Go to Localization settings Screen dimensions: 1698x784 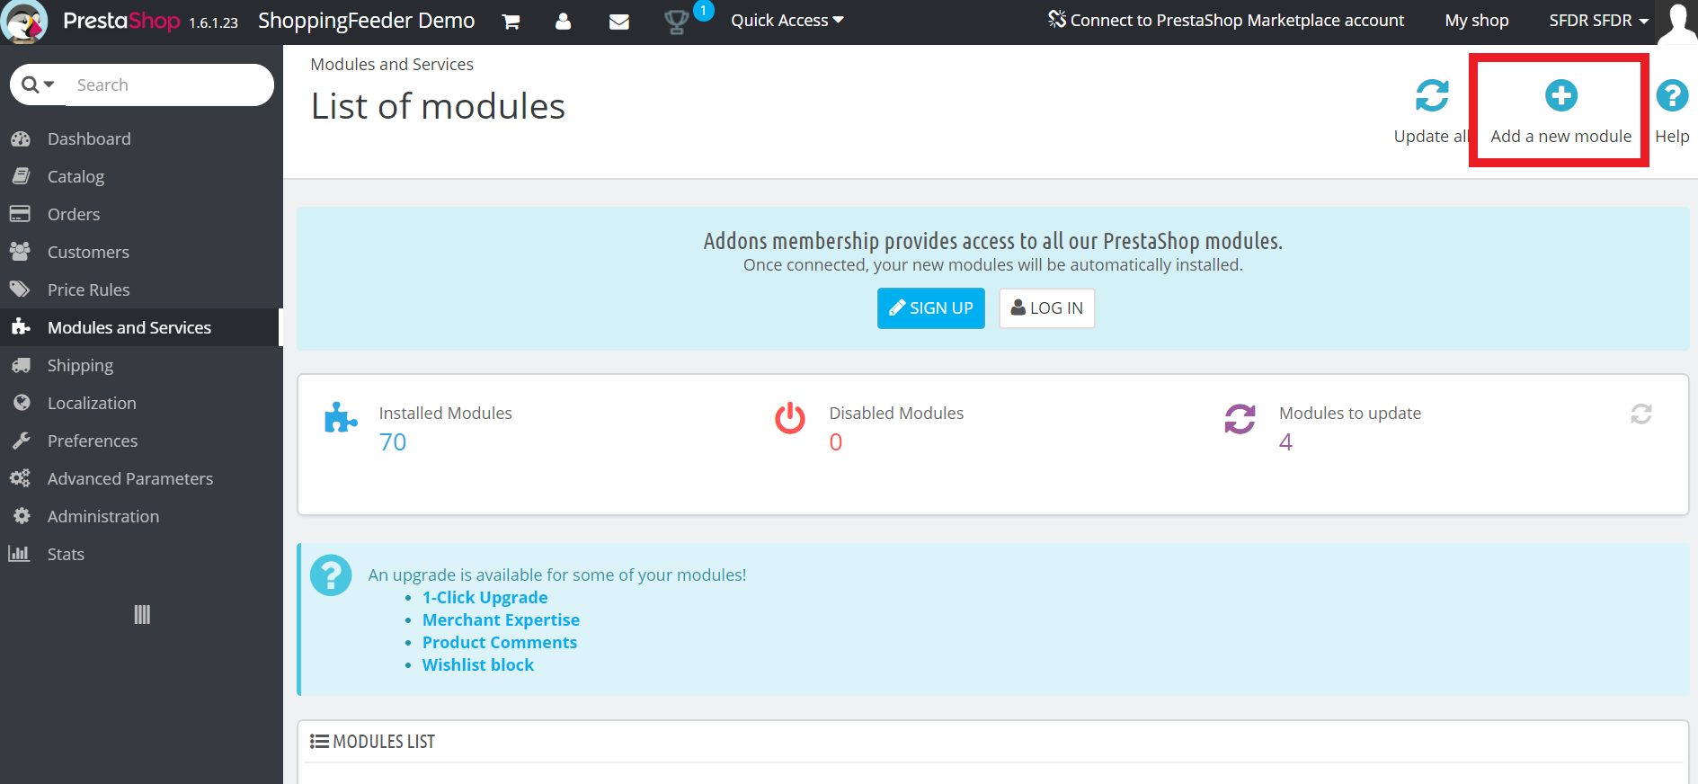141,403
